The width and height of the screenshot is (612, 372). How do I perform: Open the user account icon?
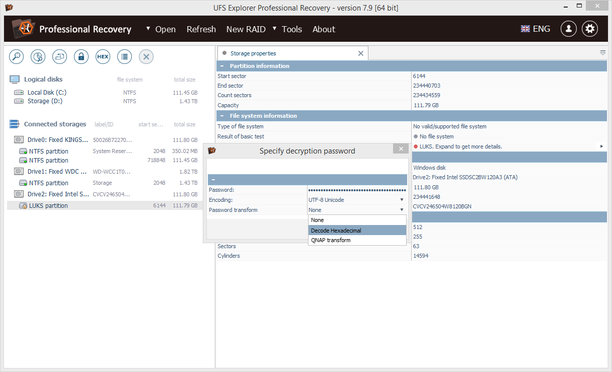point(569,29)
